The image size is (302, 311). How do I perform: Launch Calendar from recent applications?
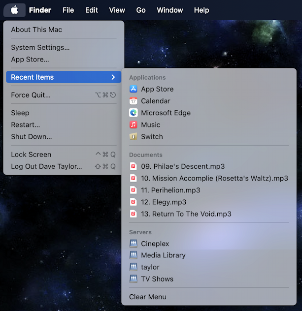pos(209,101)
